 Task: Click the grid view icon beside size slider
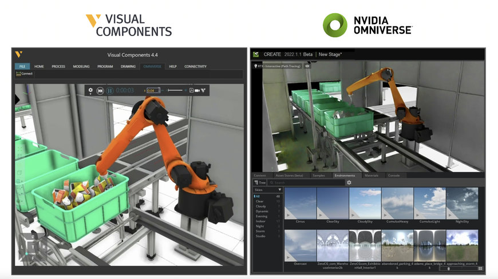coord(480,269)
